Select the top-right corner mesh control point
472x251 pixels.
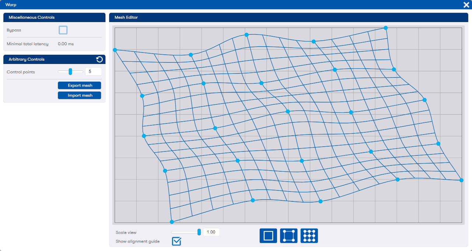tap(386, 28)
